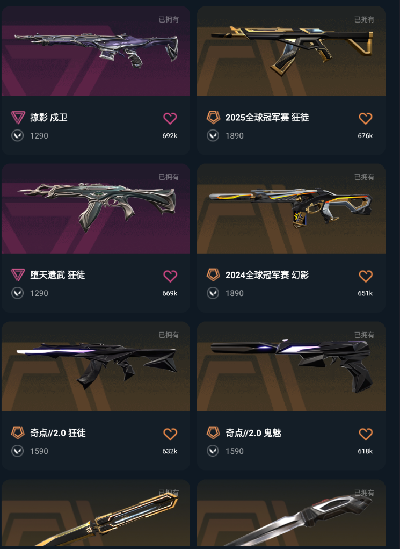Image resolution: width=400 pixels, height=549 pixels.
Task: Toggle favorite heart on 2025全球冠军赛 狂徒
Action: [365, 118]
